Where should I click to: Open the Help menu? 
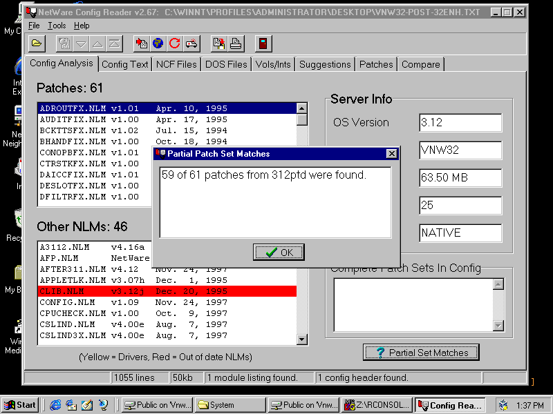pos(82,26)
